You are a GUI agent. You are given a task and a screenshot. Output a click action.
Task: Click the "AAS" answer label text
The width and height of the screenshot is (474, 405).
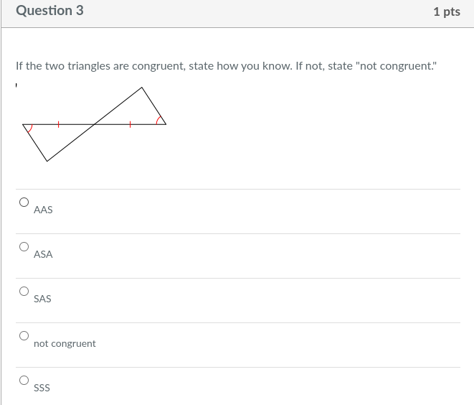pos(43,210)
